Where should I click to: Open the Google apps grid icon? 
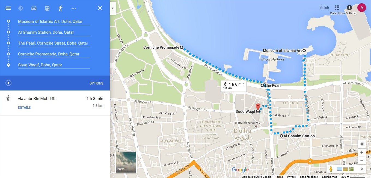click(x=337, y=8)
